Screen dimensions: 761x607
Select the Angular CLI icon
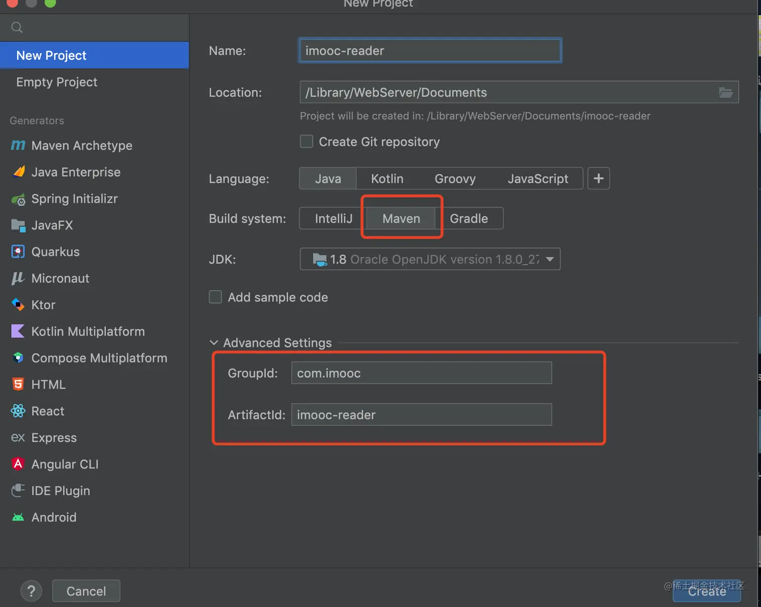click(18, 464)
